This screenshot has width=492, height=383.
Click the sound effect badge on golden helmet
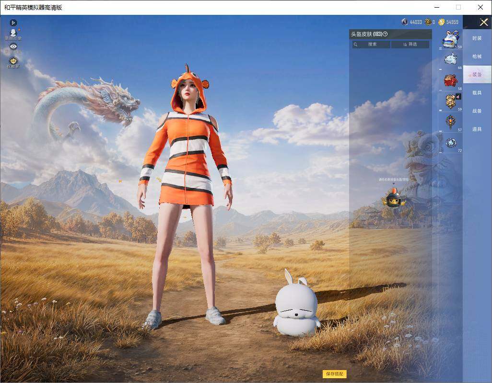coord(458,96)
